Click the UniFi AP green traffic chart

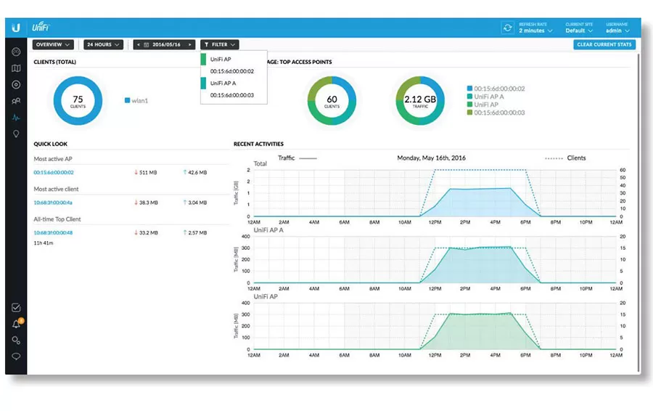click(435, 326)
